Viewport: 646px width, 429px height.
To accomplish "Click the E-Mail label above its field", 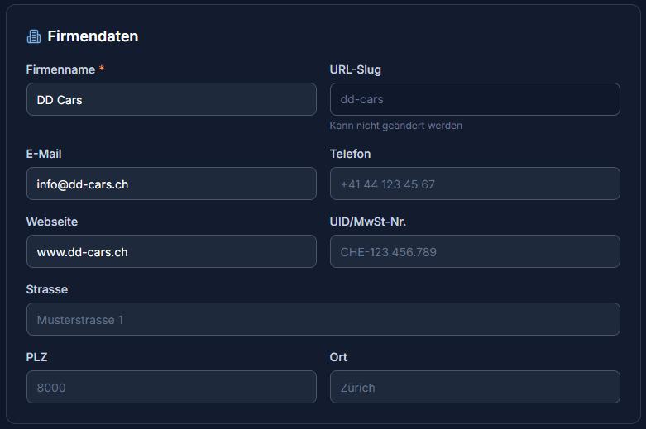I will click(x=44, y=154).
